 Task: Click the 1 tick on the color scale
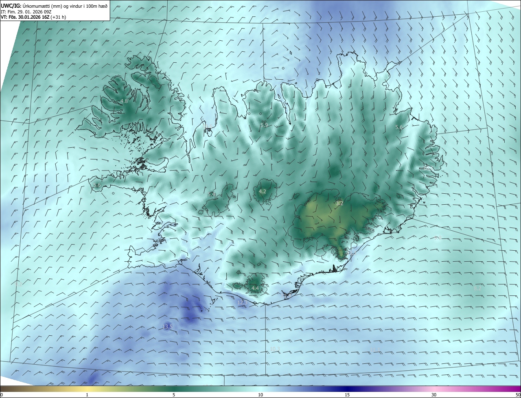click(87, 395)
